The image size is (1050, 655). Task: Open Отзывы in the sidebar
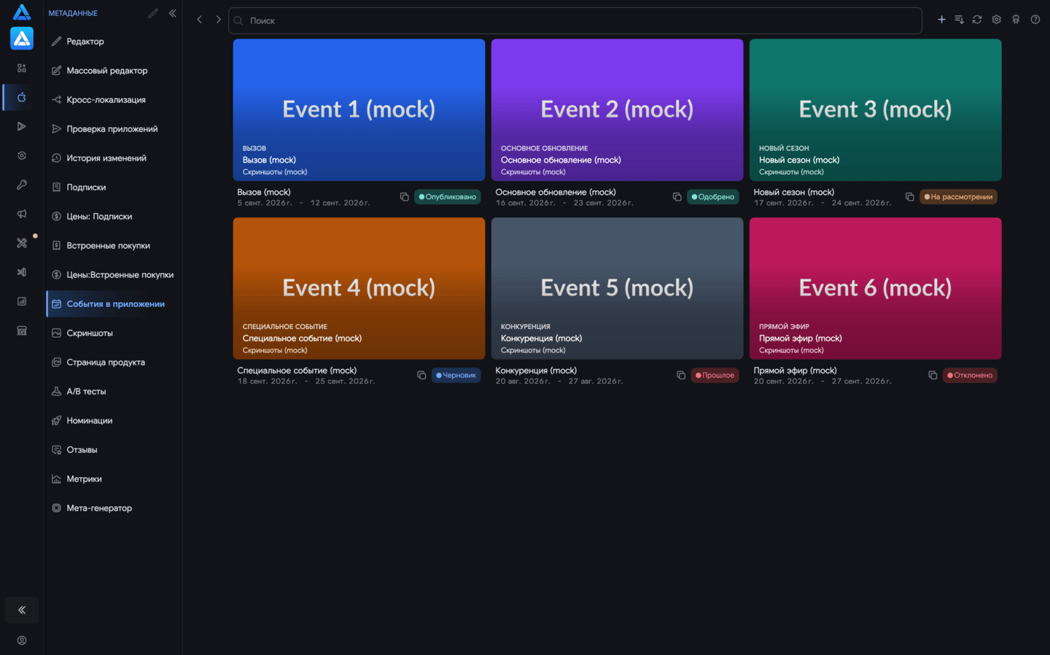click(113, 450)
